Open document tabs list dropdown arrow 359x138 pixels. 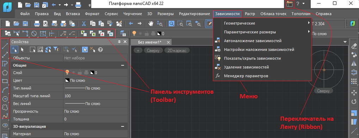coord(345,42)
